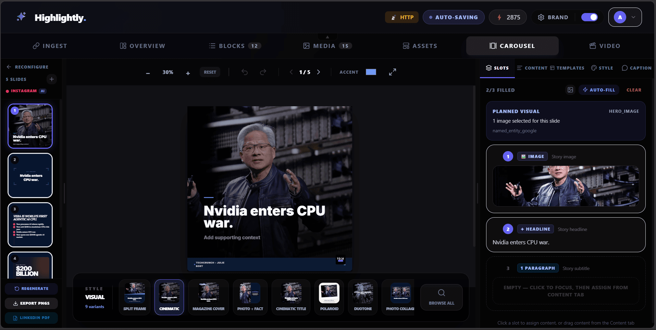Viewport: 656px width, 330px height.
Task: Collapse the top navigation with the up arrow
Action: click(x=327, y=37)
